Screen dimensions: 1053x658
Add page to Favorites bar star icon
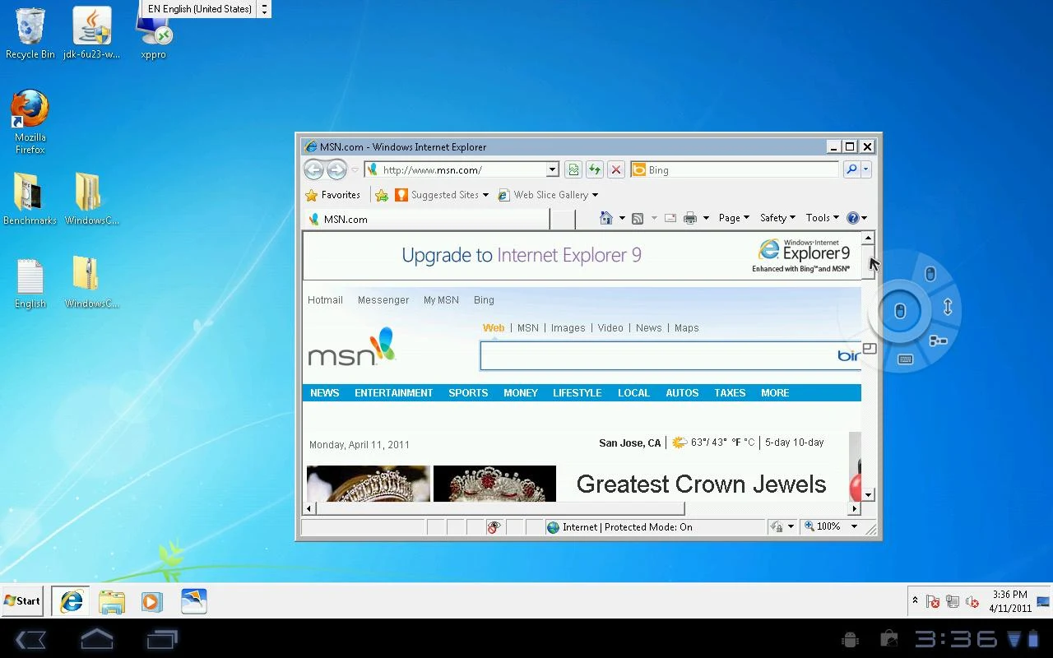coord(382,195)
